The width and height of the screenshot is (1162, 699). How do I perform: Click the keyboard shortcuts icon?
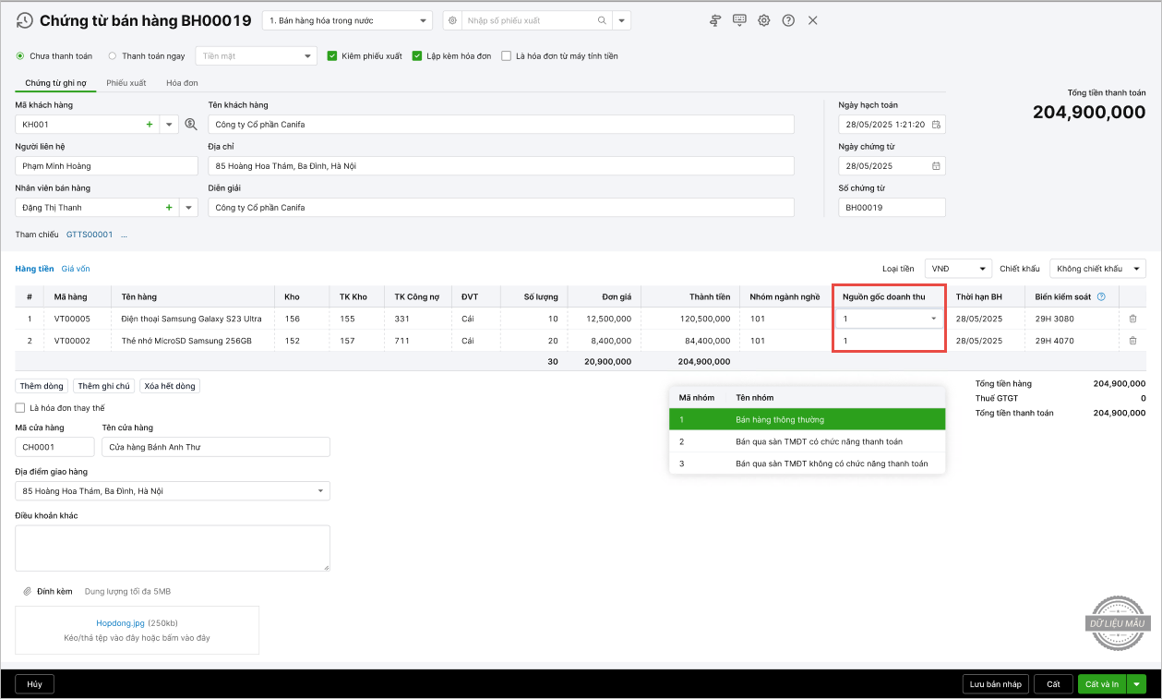(739, 20)
